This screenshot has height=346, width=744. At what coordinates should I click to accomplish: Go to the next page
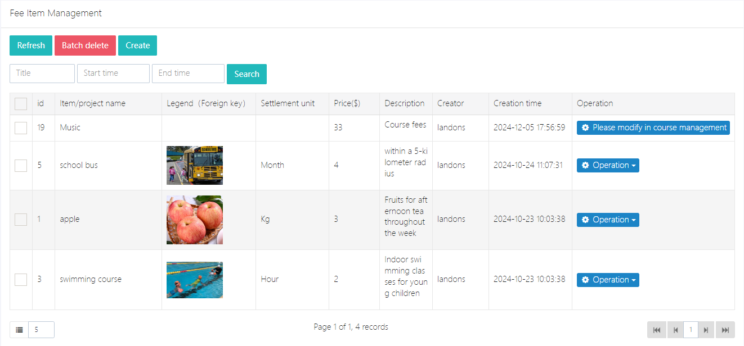pyautogui.click(x=706, y=330)
